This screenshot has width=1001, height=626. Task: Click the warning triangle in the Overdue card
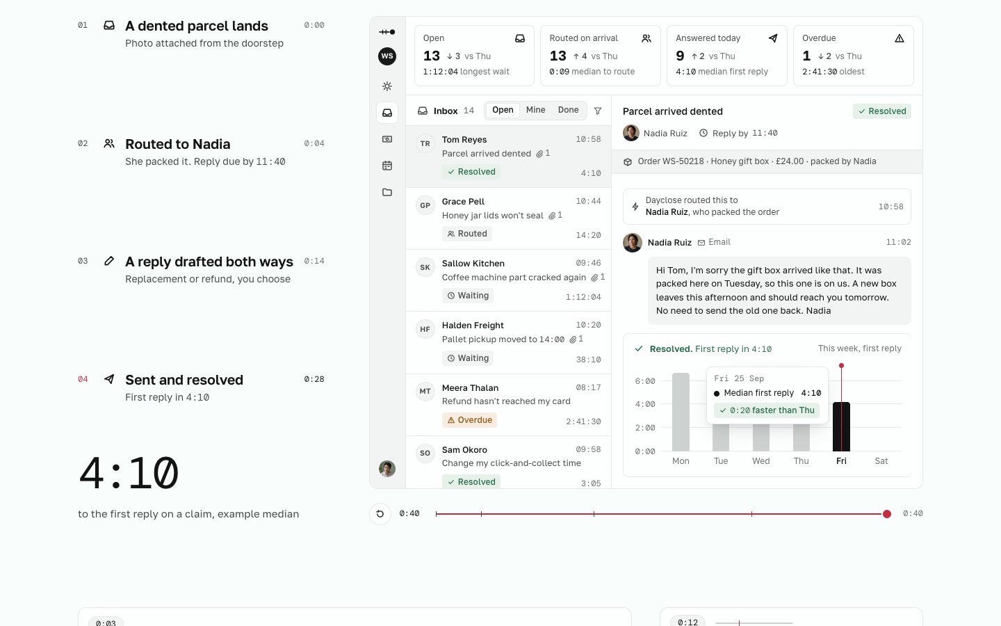tap(900, 38)
